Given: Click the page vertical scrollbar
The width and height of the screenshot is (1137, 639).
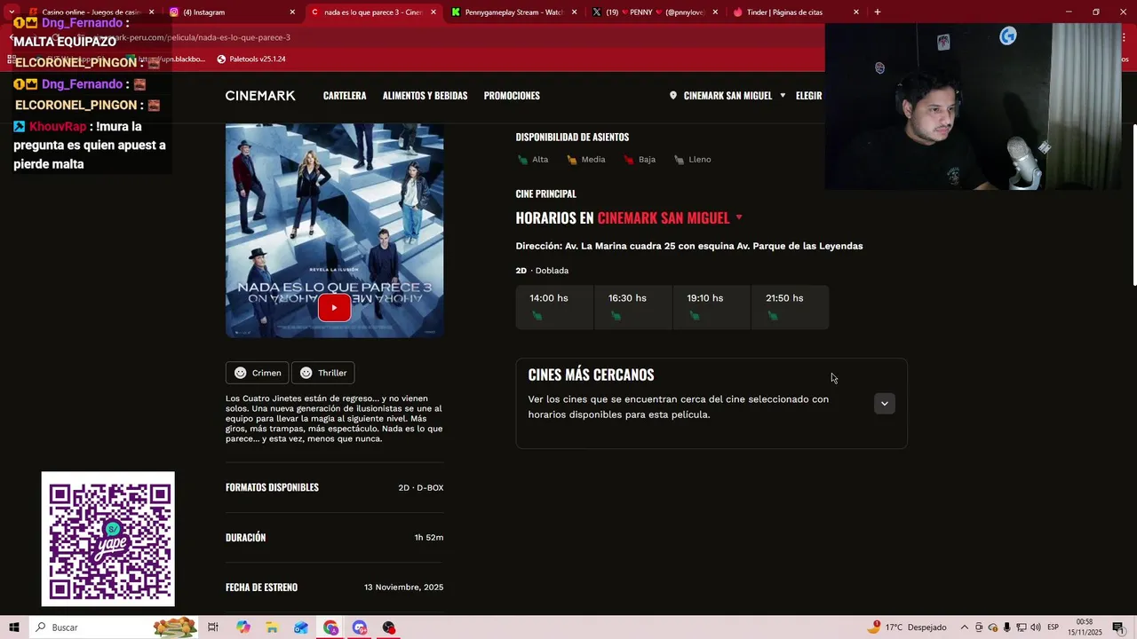Looking at the screenshot, I should [1134, 204].
